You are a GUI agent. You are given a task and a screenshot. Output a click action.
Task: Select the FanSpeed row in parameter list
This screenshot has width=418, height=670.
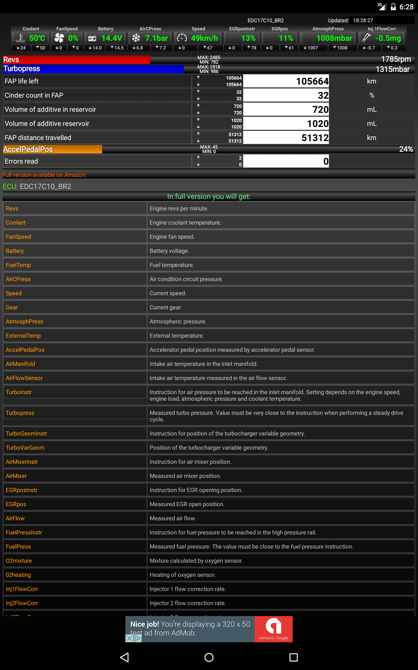coord(209,237)
